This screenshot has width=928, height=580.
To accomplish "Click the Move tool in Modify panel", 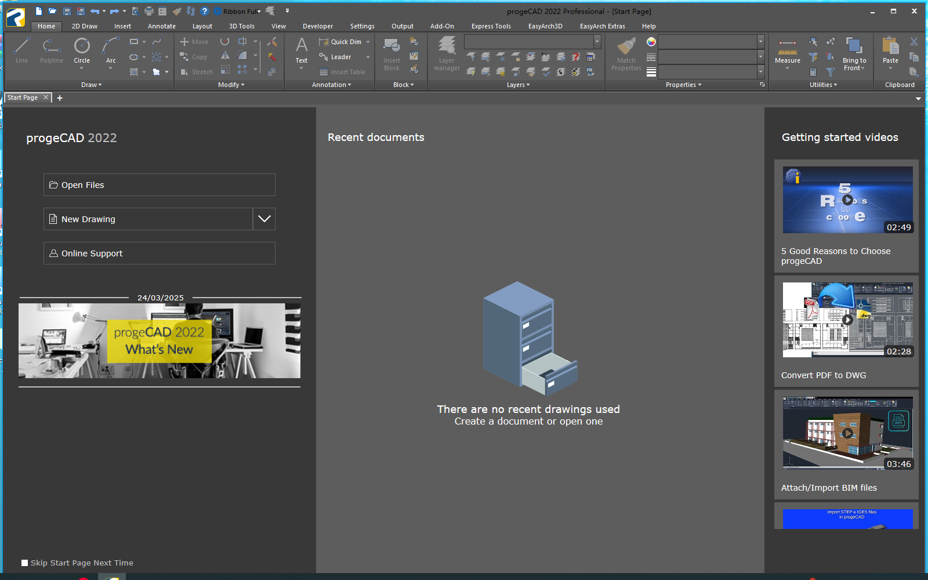I will (194, 42).
